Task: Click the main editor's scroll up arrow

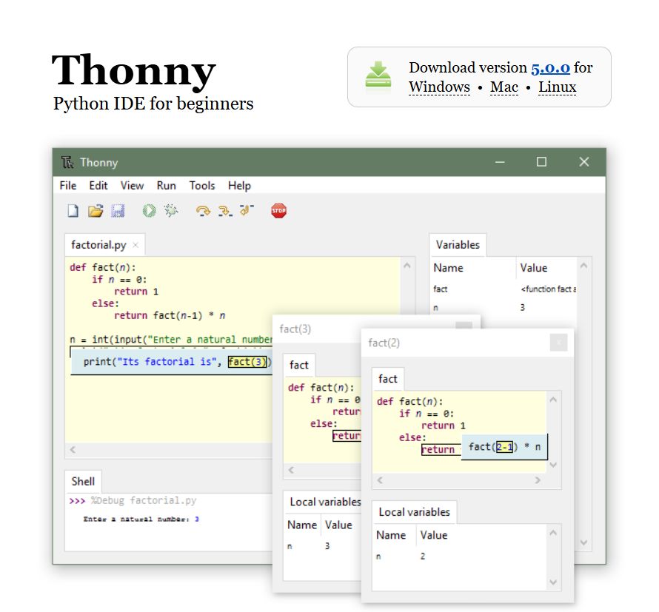Action: coord(407,266)
